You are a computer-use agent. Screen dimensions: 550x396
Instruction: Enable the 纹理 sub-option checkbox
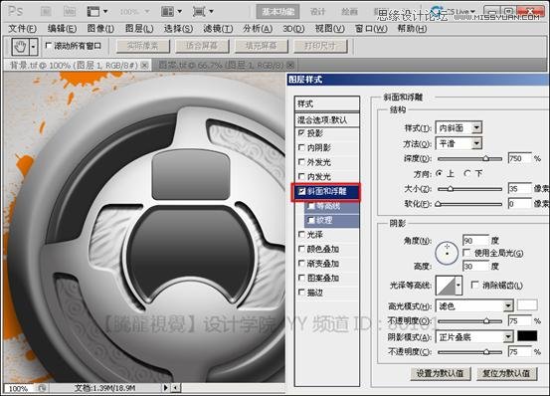coord(310,220)
